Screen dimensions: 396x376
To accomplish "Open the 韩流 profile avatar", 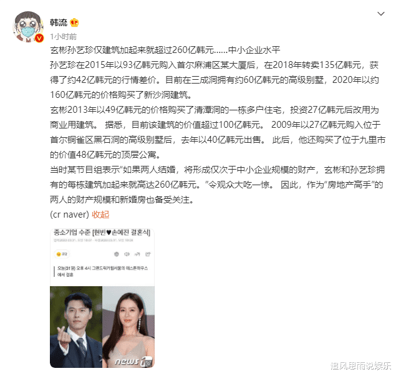I will [28, 27].
